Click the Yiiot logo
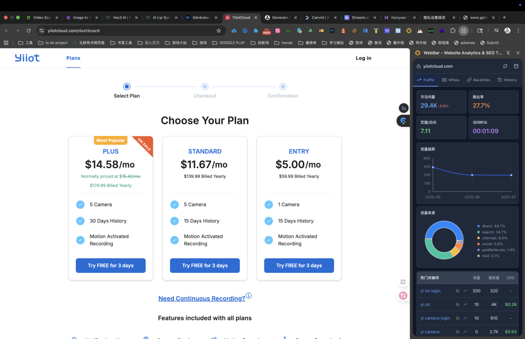Image resolution: width=525 pixels, height=339 pixels. point(27,58)
